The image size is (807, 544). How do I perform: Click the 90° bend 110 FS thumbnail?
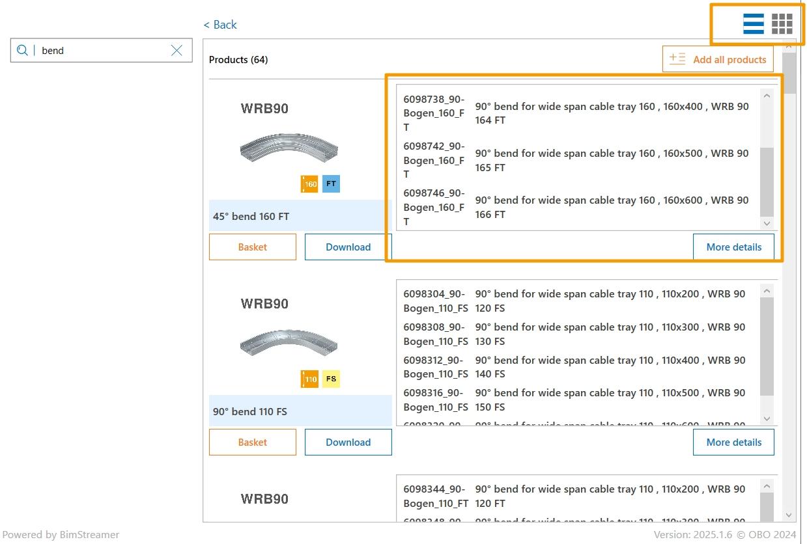(289, 344)
